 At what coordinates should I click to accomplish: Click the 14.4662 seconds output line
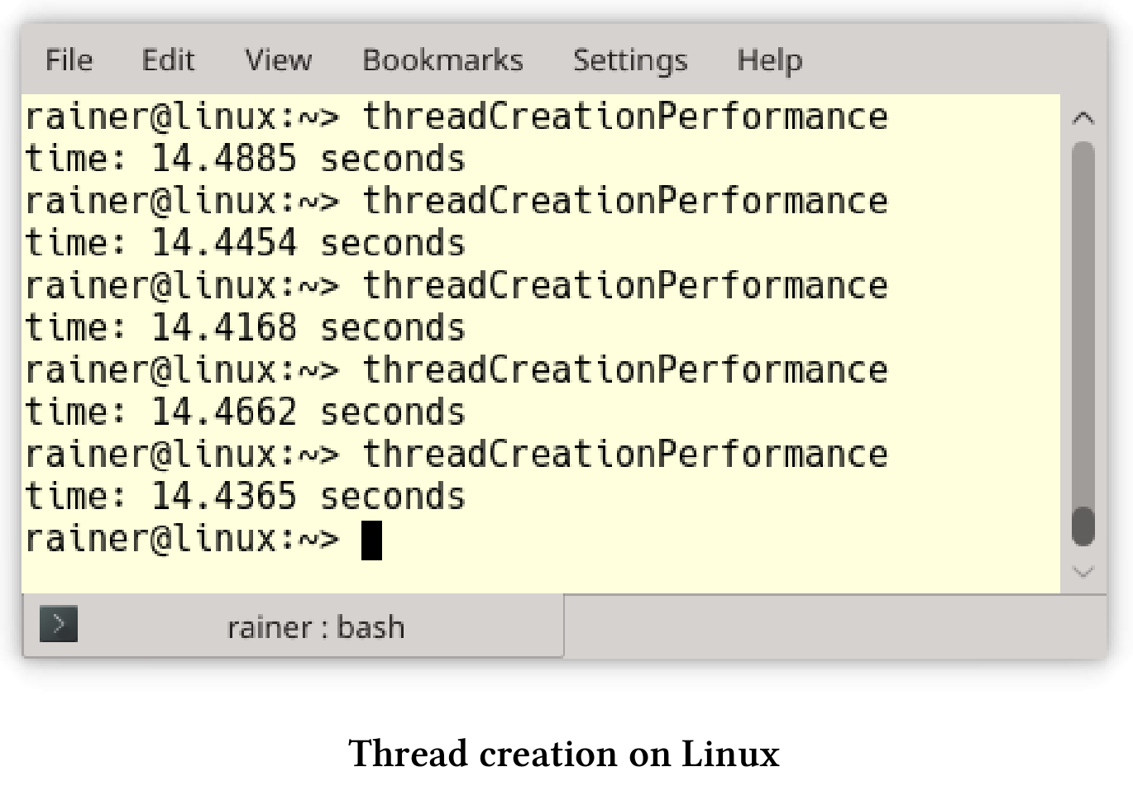246,412
